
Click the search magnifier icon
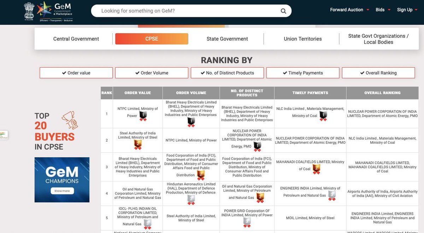pos(283,11)
